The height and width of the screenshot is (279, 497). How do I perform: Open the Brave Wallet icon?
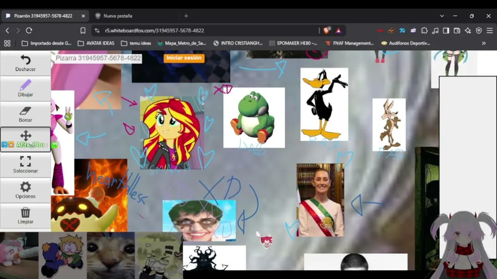pyautogui.click(x=457, y=30)
